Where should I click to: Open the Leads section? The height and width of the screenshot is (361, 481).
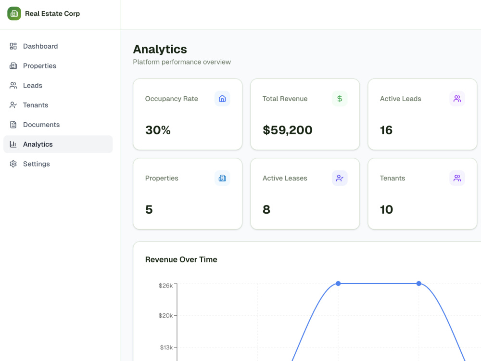(58, 85)
